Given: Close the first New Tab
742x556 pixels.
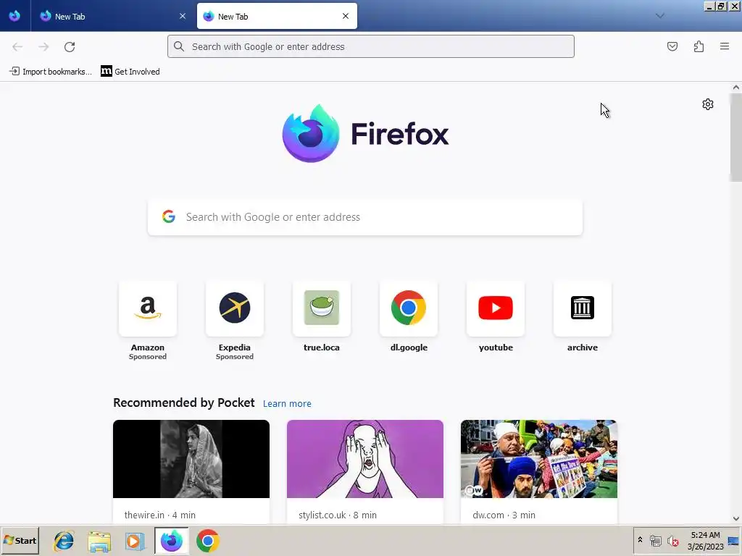Looking at the screenshot, I should tap(183, 16).
